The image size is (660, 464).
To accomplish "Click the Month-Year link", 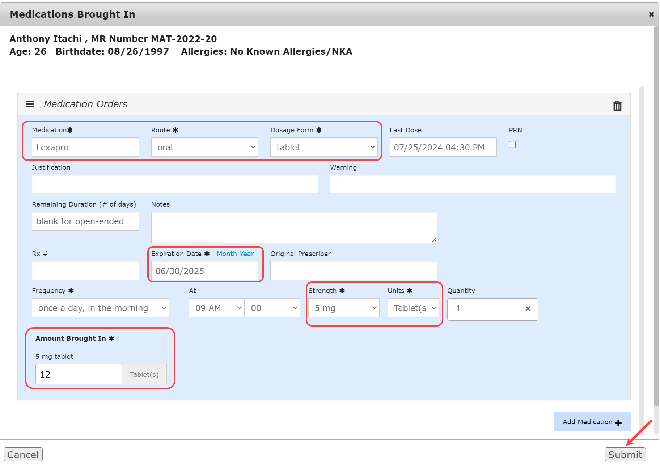I will coord(235,254).
